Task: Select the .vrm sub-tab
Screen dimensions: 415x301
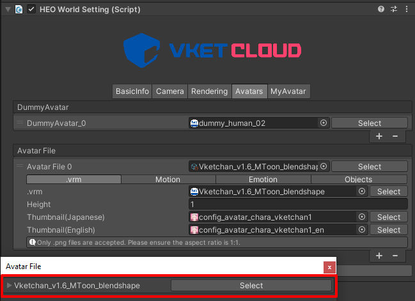Action: (74, 180)
